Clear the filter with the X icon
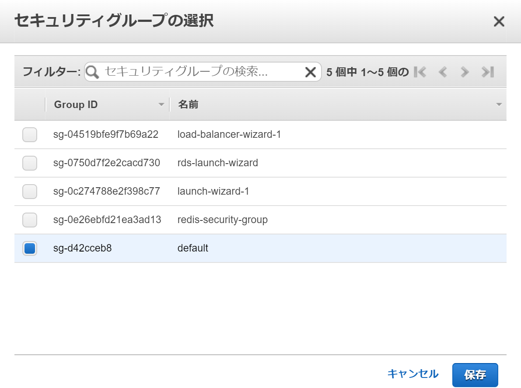Screen dimensions: 521x388 310,72
